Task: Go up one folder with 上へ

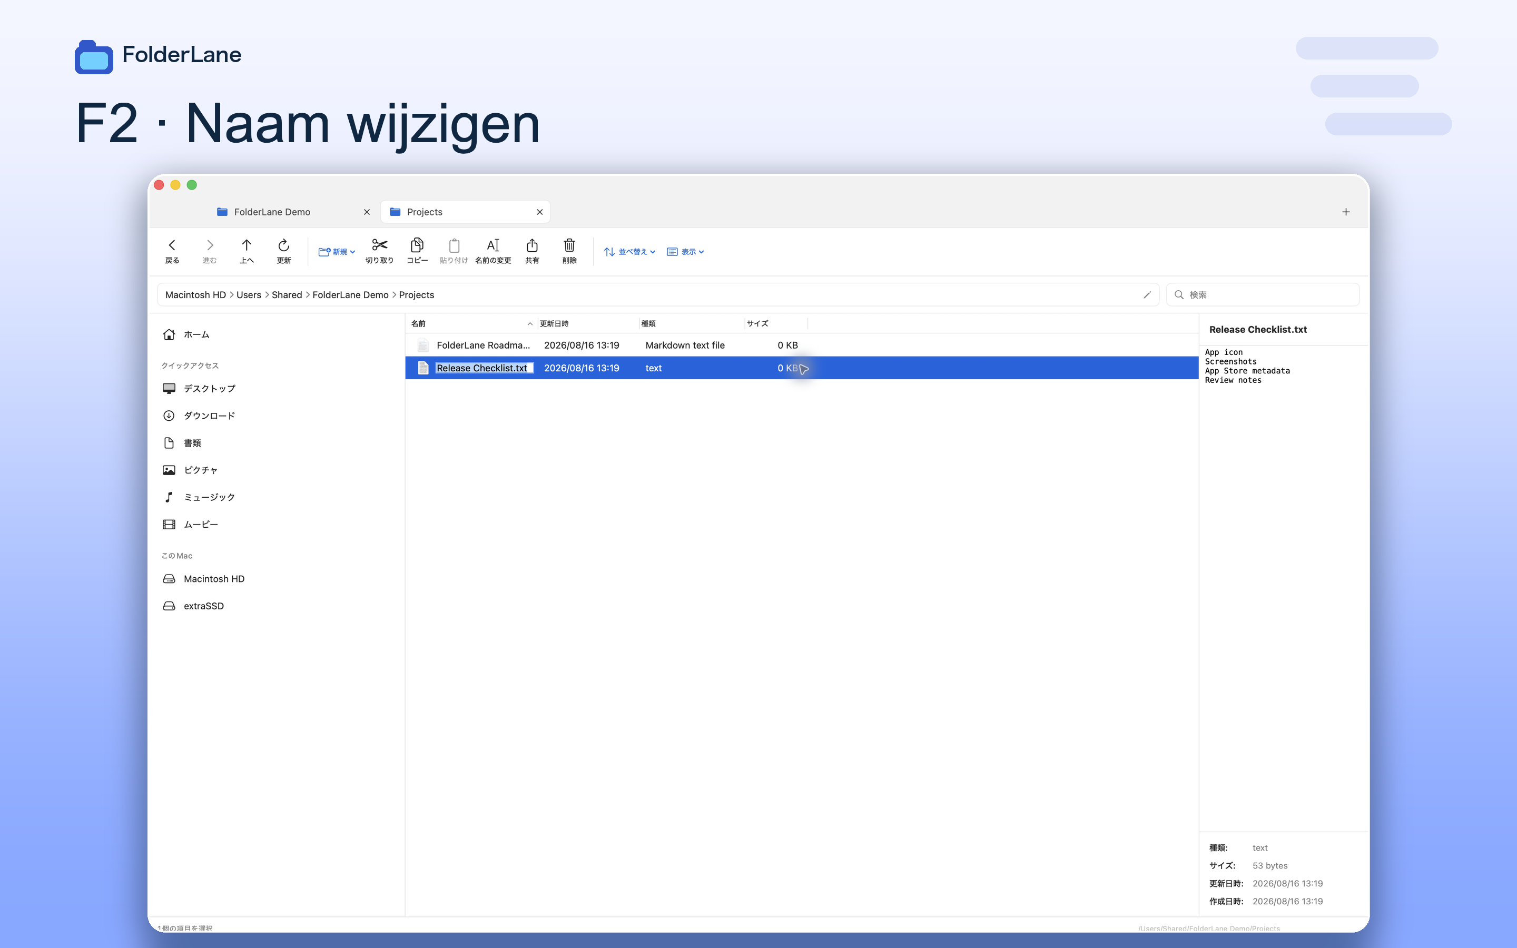Action: (x=247, y=251)
